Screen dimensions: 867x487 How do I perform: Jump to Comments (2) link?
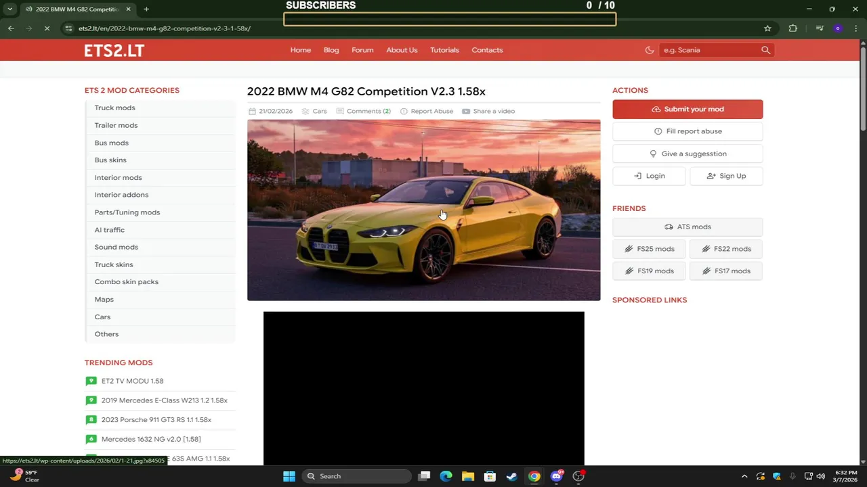coord(368,111)
